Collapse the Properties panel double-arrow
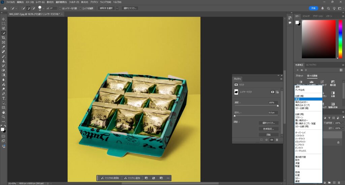The image size is (345, 185). [x=278, y=76]
